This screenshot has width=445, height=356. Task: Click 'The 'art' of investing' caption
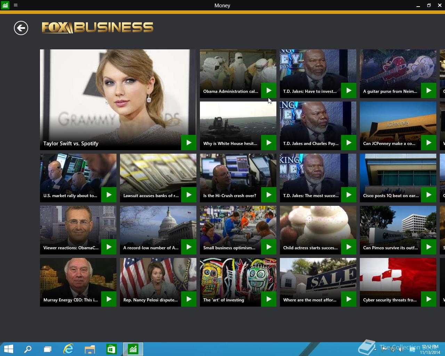pos(224,300)
